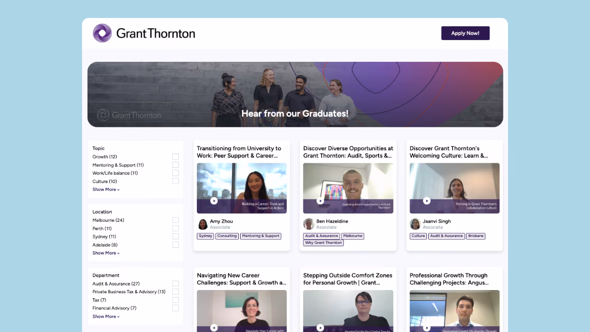Check the Tax (7) department filter
Image resolution: width=590 pixels, height=332 pixels.
click(x=176, y=300)
